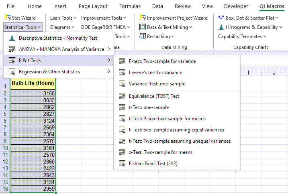
Task: Switch to the Insert tab
Action: pos(60,6)
